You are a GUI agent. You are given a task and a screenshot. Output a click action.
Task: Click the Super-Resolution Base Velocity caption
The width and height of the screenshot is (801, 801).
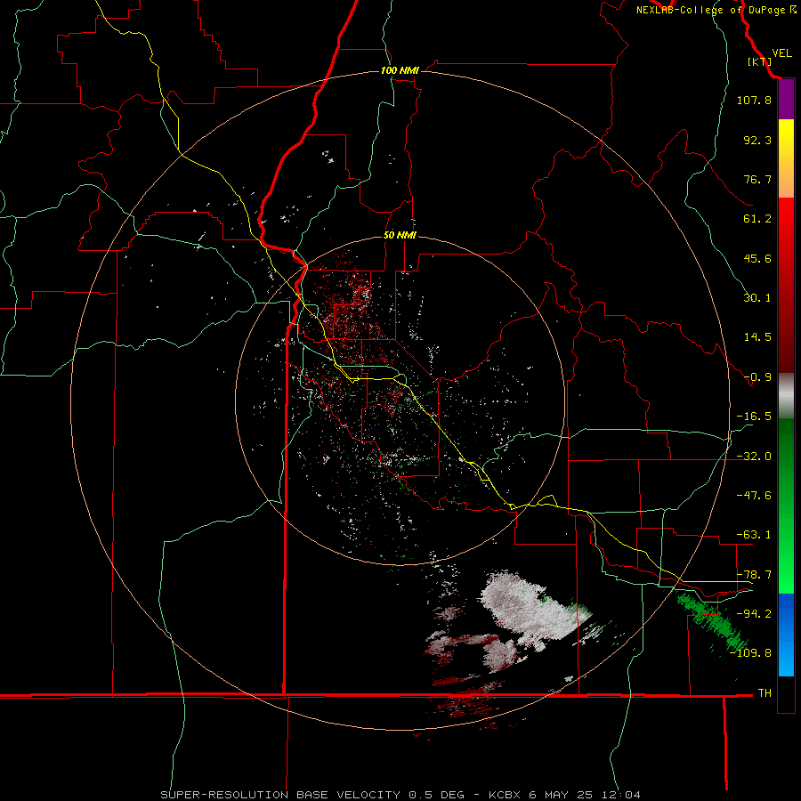[400, 795]
